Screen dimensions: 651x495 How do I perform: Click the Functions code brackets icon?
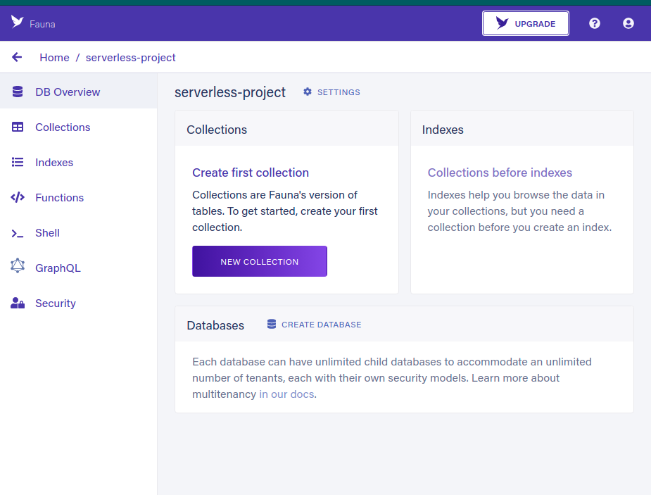[18, 198]
